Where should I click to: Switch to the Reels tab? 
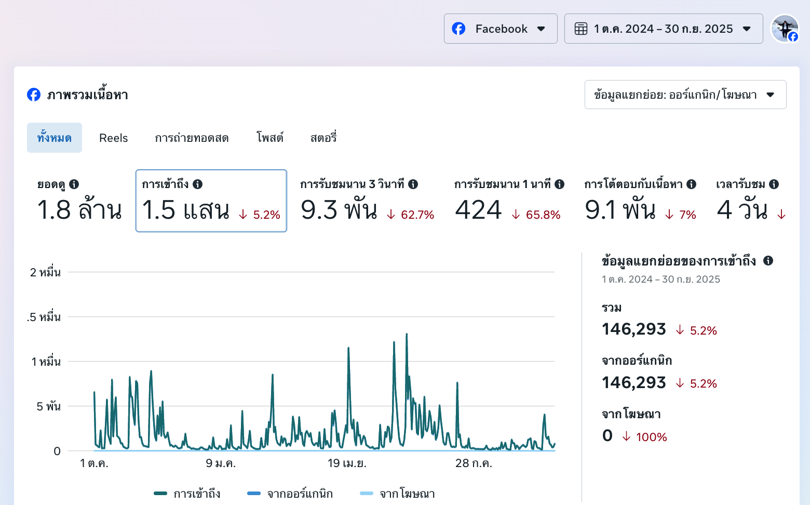click(114, 138)
